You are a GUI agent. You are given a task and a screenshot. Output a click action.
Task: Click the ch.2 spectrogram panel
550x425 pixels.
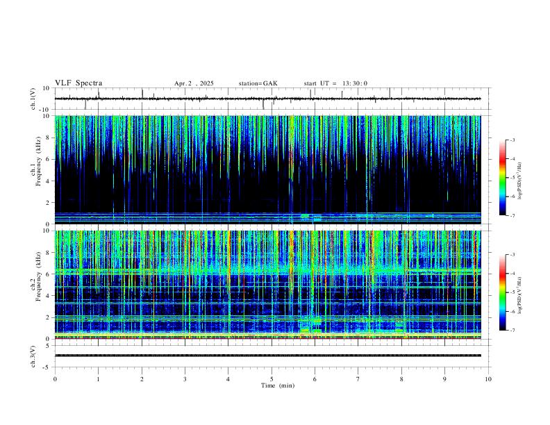(x=267, y=285)
